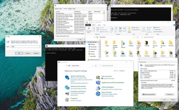179x110 pixels.
Task: Click the Clock and Region icon
Action: 98,88
